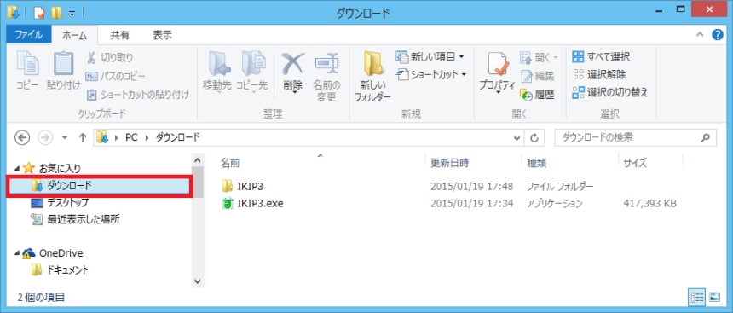Open the コピー先 (Copy to) menu
733x313 pixels.
(251, 72)
